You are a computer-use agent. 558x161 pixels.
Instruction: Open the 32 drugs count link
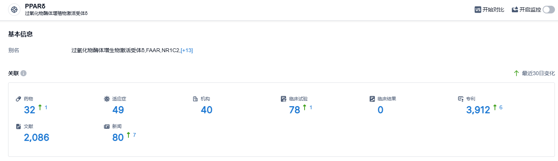click(x=30, y=110)
